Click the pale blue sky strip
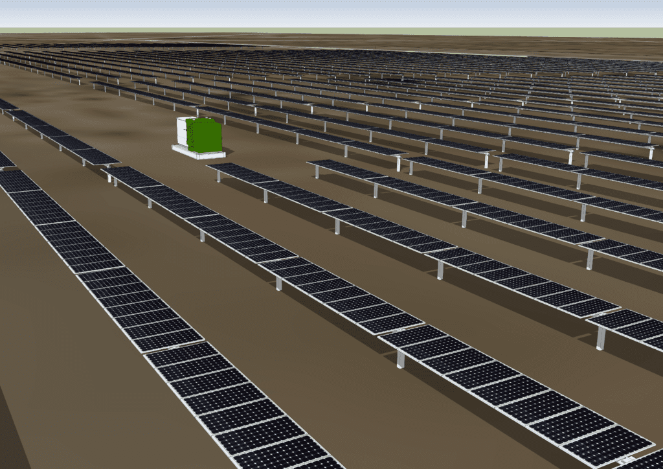Screen dimensions: 663x469 click(331, 13)
